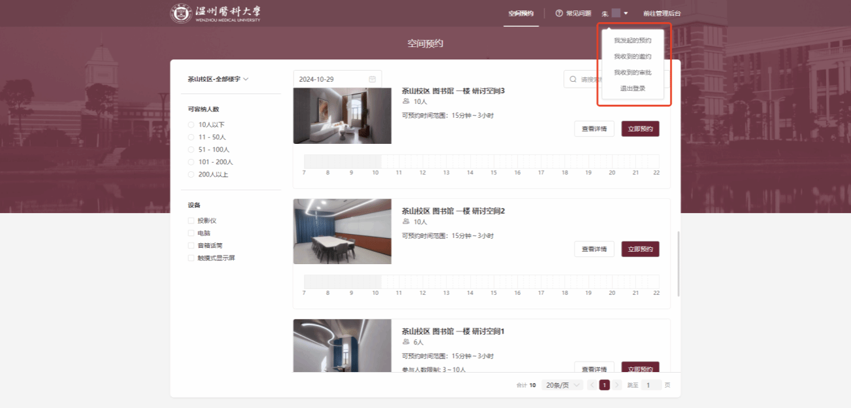Expand the 茶山校区-全部楼宇 building selector

(x=218, y=79)
